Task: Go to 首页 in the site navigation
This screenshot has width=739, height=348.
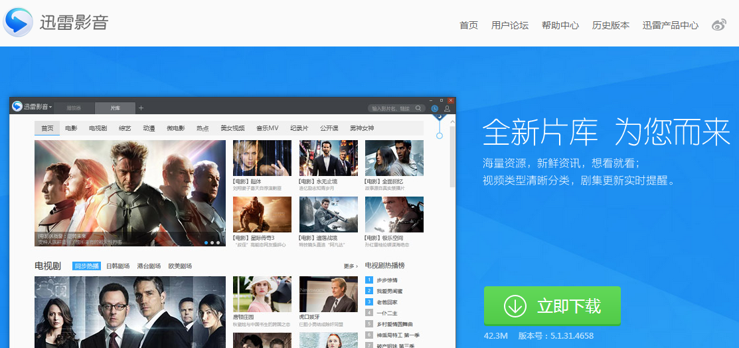Action: tap(469, 25)
